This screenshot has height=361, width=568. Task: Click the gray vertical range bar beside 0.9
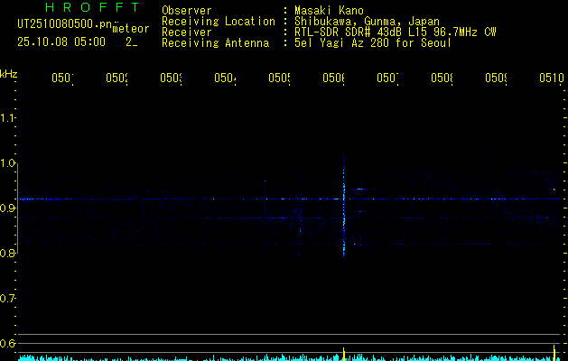(17, 208)
